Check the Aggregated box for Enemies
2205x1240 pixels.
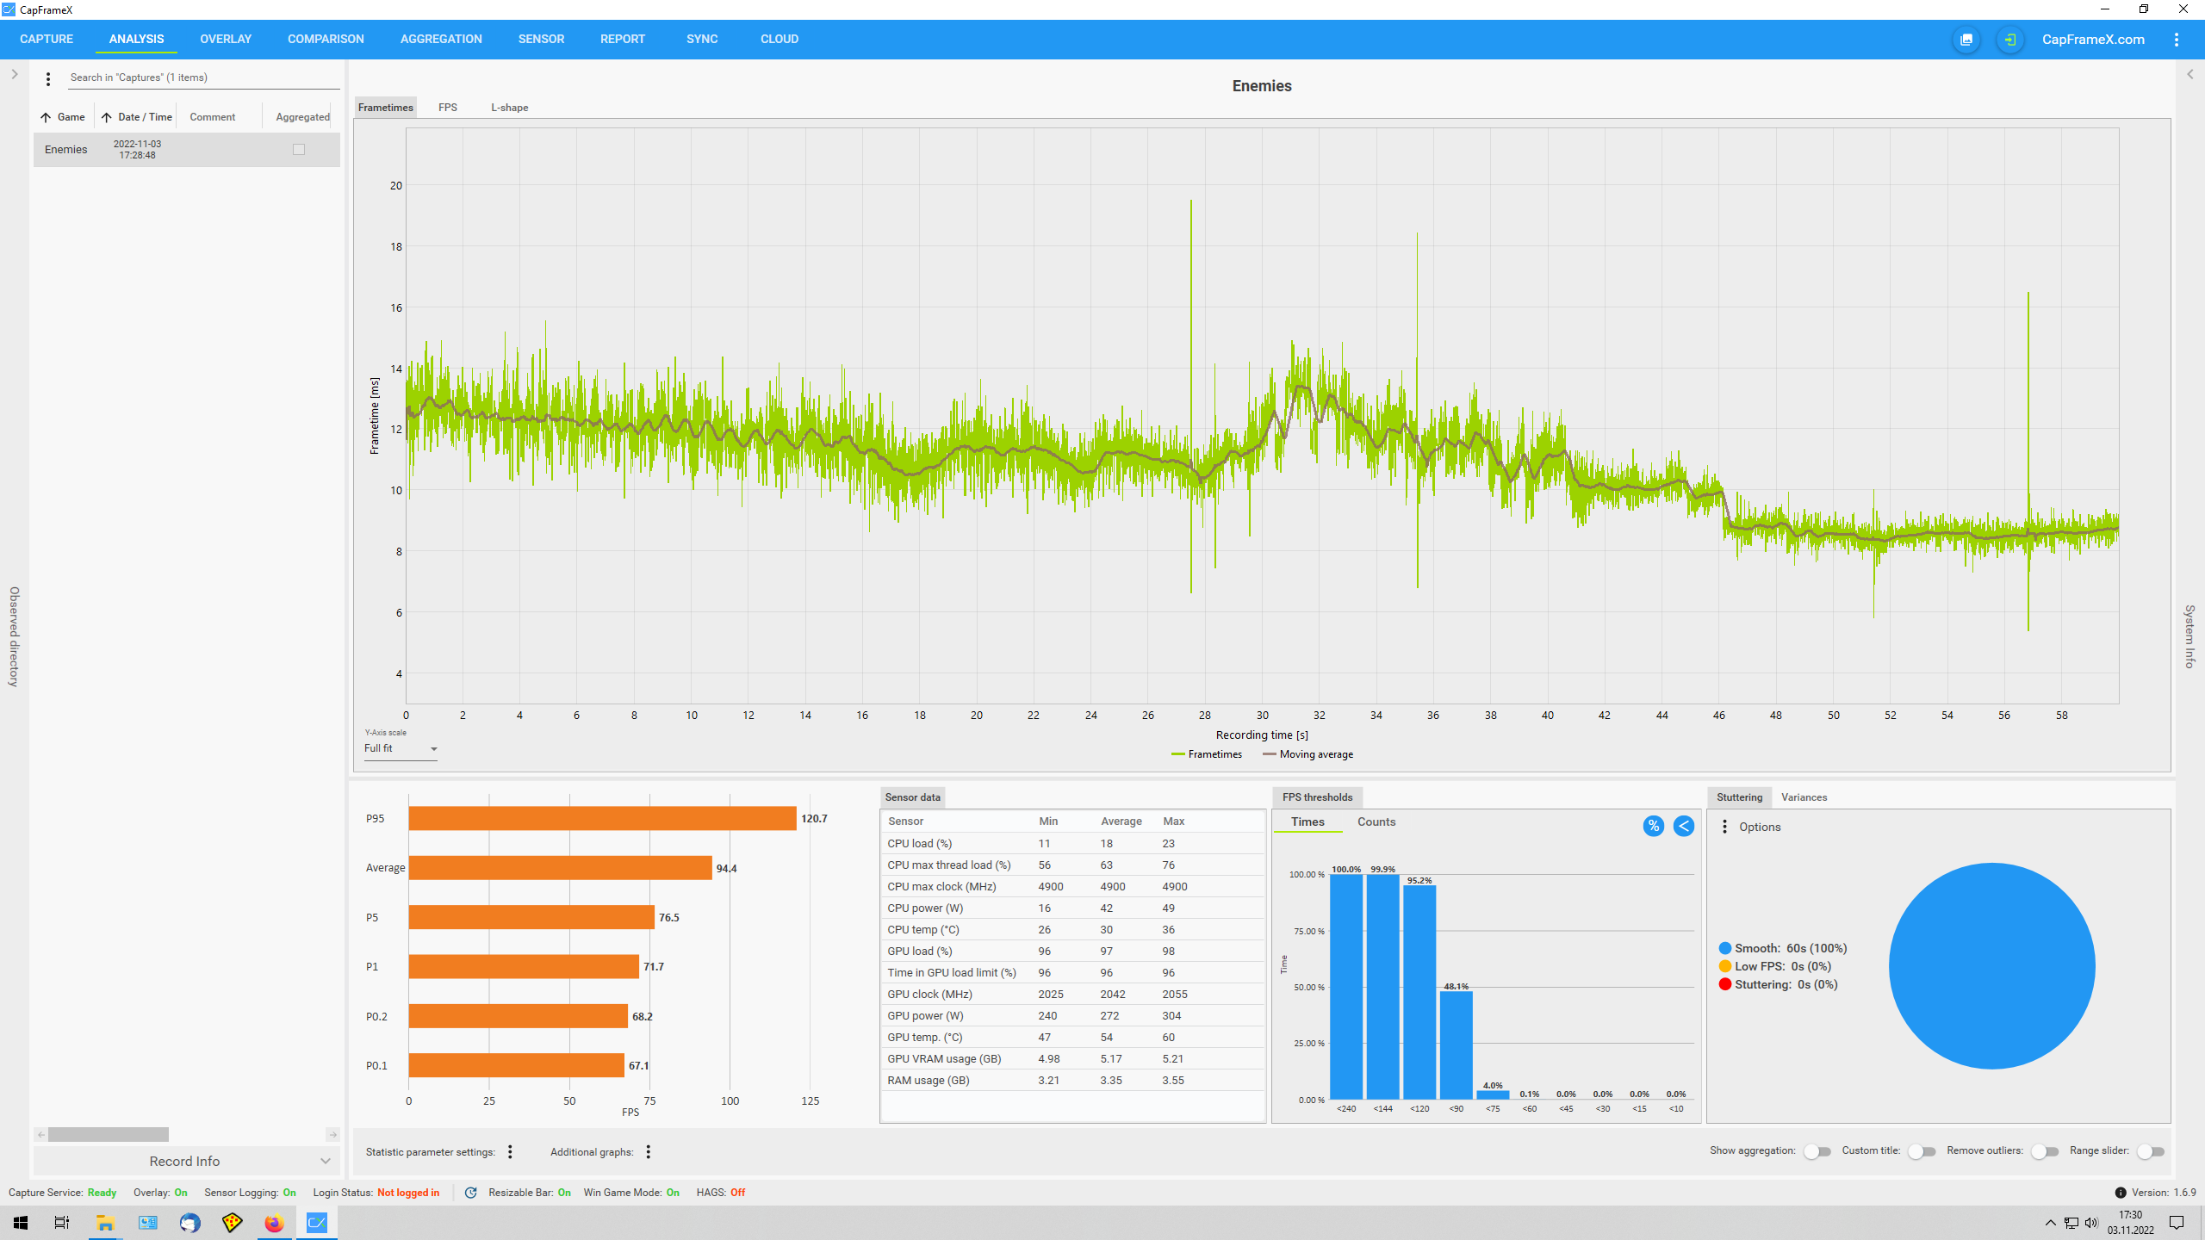pyautogui.click(x=299, y=149)
